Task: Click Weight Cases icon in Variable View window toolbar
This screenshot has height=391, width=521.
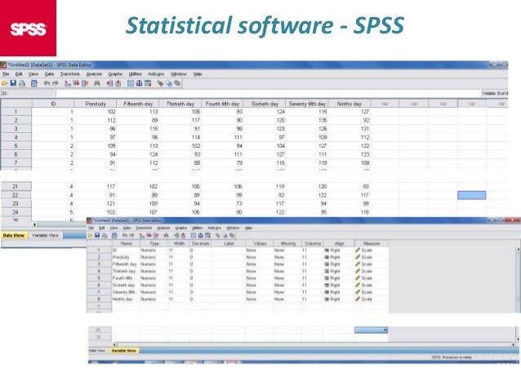Action: click(x=200, y=236)
